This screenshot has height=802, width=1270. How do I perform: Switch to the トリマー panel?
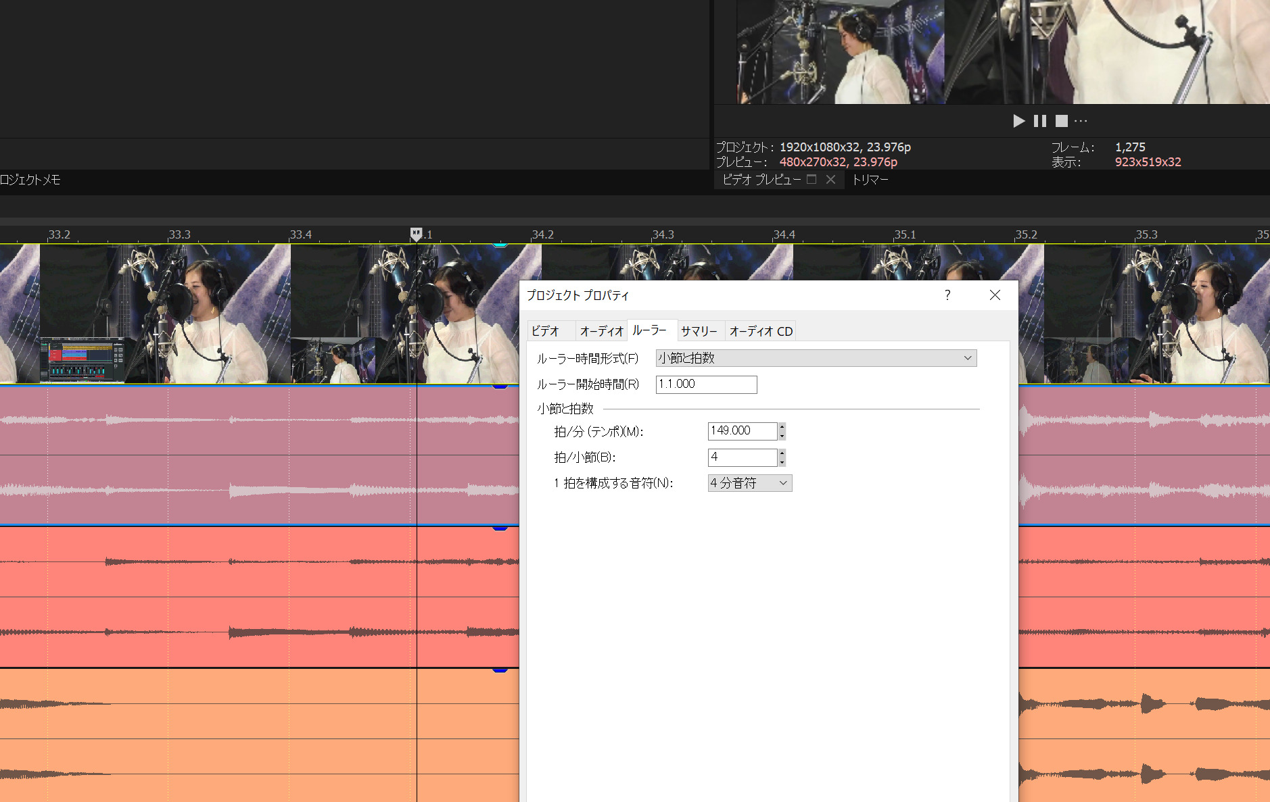coord(870,180)
